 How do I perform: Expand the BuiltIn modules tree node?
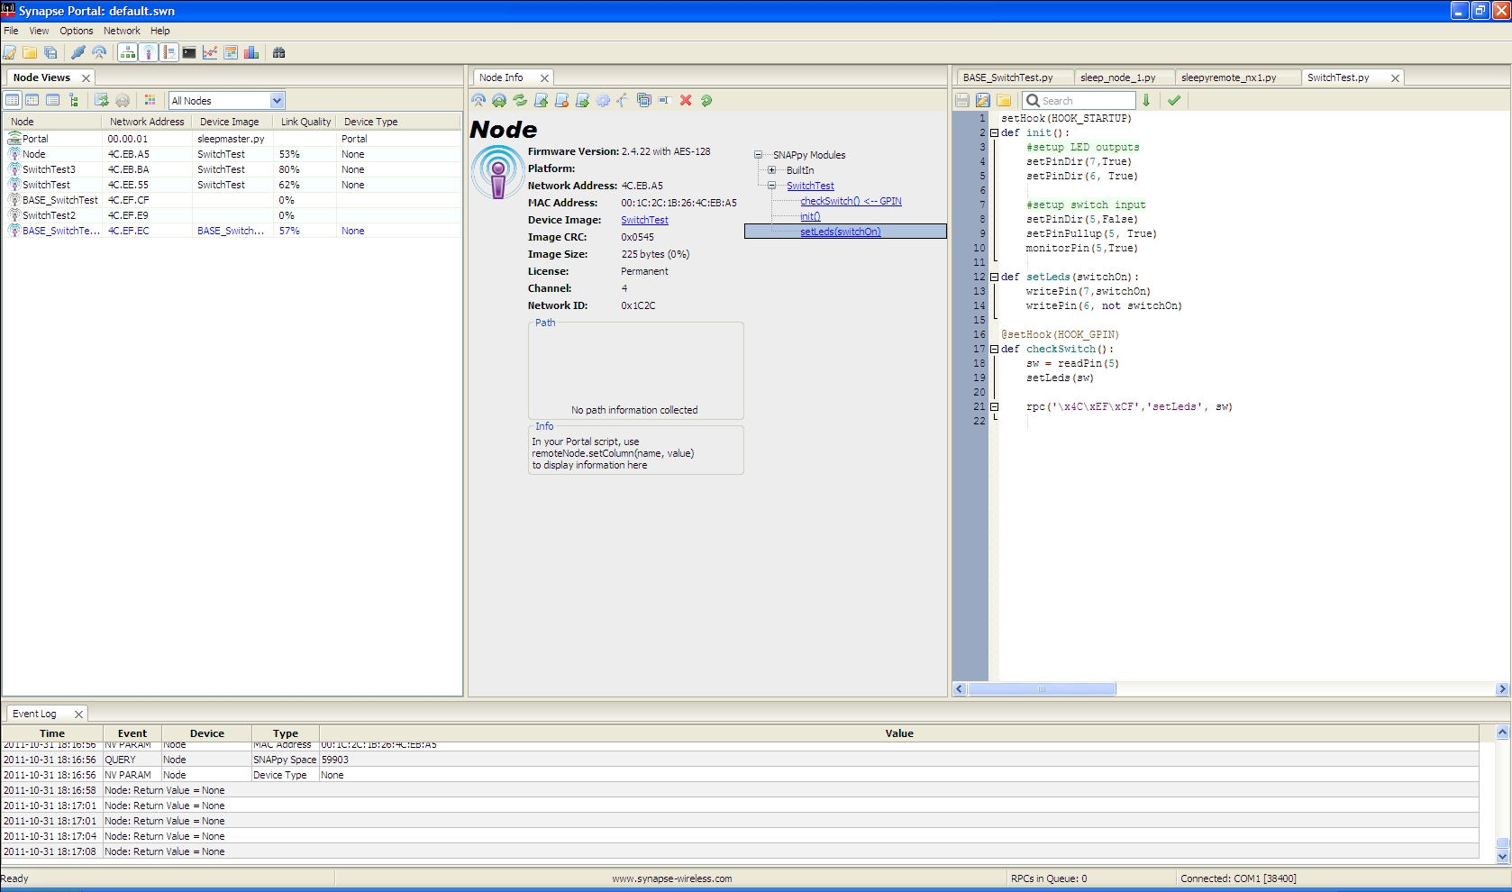pos(771,170)
